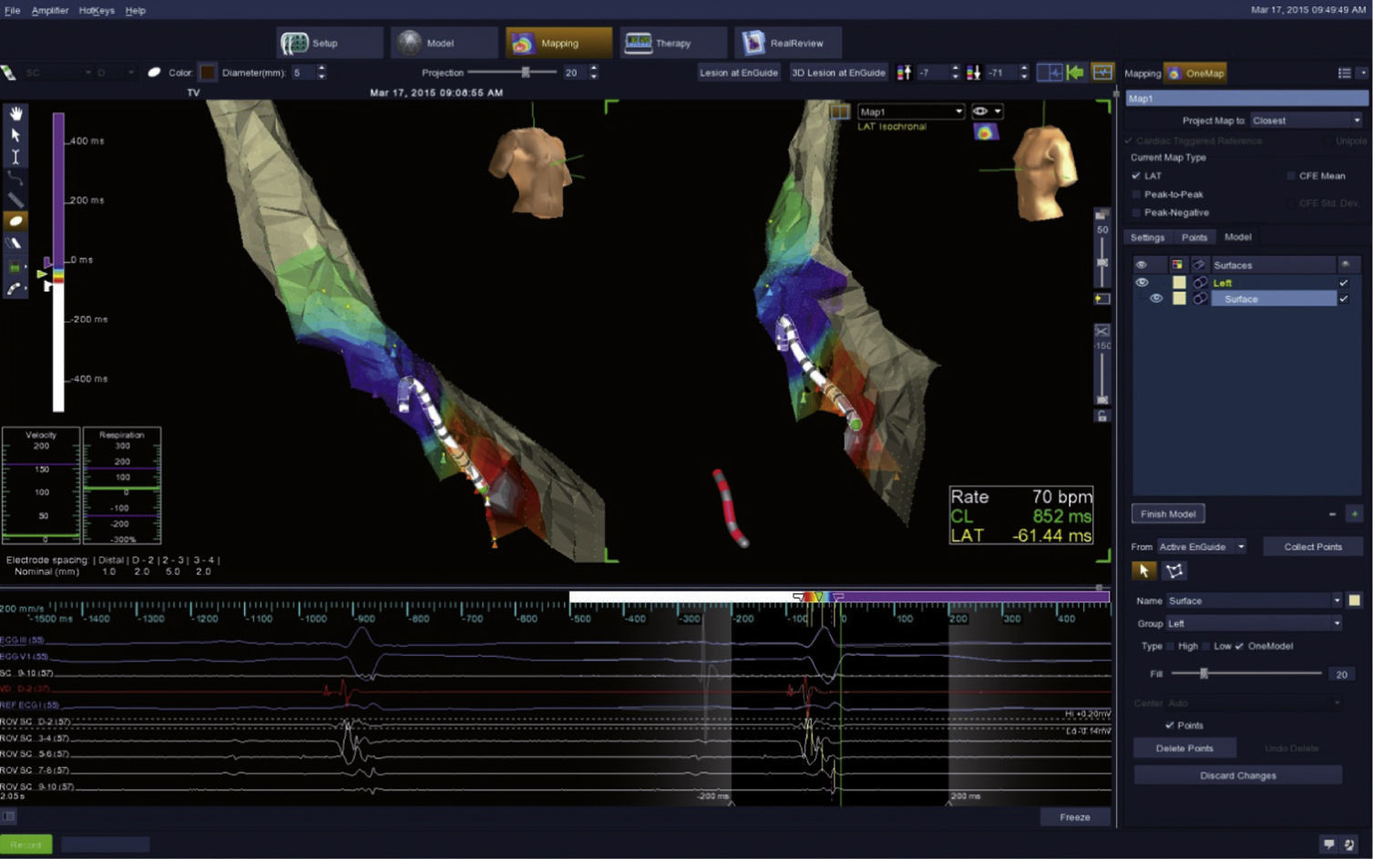The height and width of the screenshot is (859, 1373).
Task: Switch to the Points tab
Action: click(x=1194, y=238)
